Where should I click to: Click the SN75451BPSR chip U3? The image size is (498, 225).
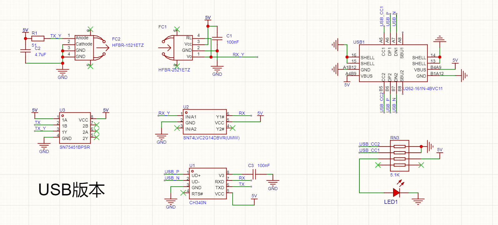coord(75,128)
